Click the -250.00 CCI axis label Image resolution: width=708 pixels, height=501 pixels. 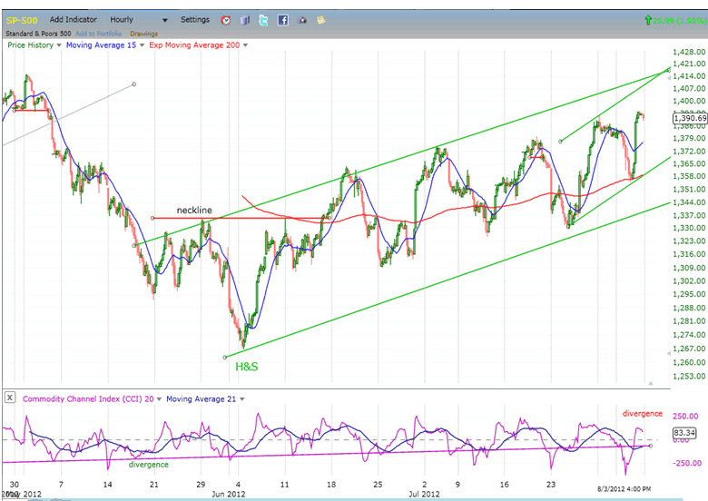pos(687,463)
